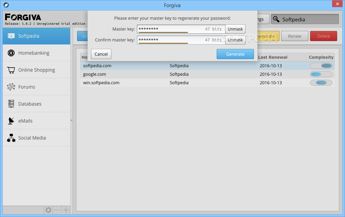Click the Generate button in dialog
Image resolution: width=345 pixels, height=217 pixels.
[235, 54]
